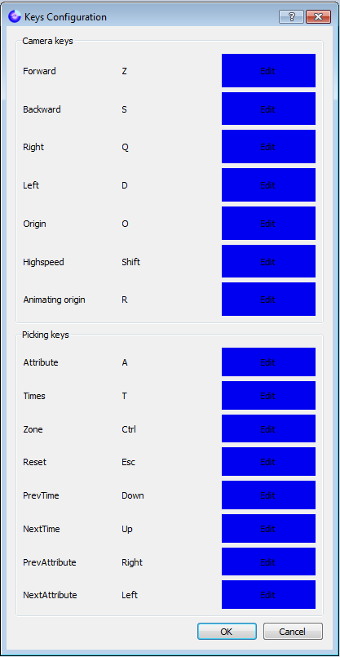This screenshot has height=657, width=340.
Task: Edit the Attribute picking key
Action: (x=268, y=362)
